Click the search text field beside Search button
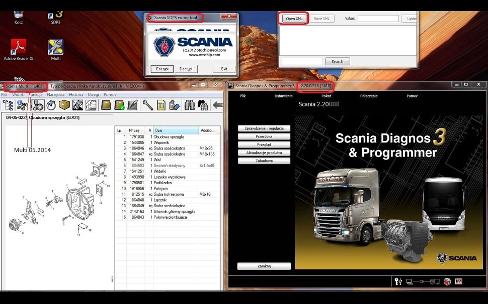Image resolution: width=488 pixels, height=304 pixels. [302, 61]
